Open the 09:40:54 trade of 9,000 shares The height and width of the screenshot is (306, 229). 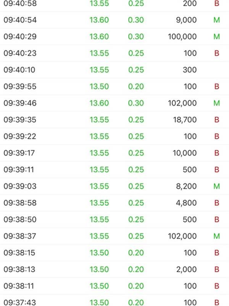point(114,20)
